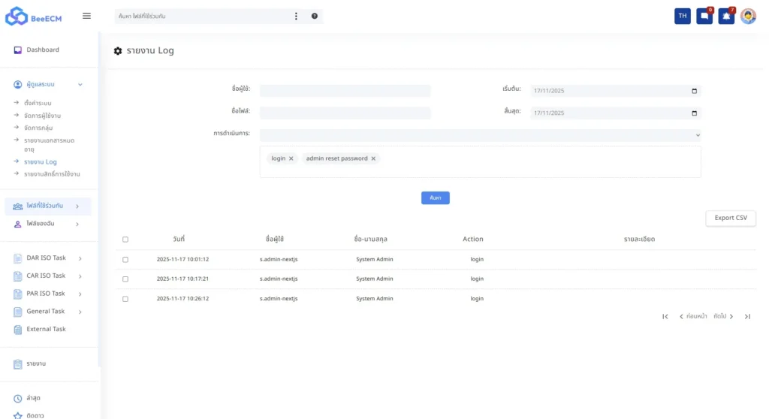Remove the admin reset password tag
The width and height of the screenshot is (769, 419).
[x=373, y=158]
